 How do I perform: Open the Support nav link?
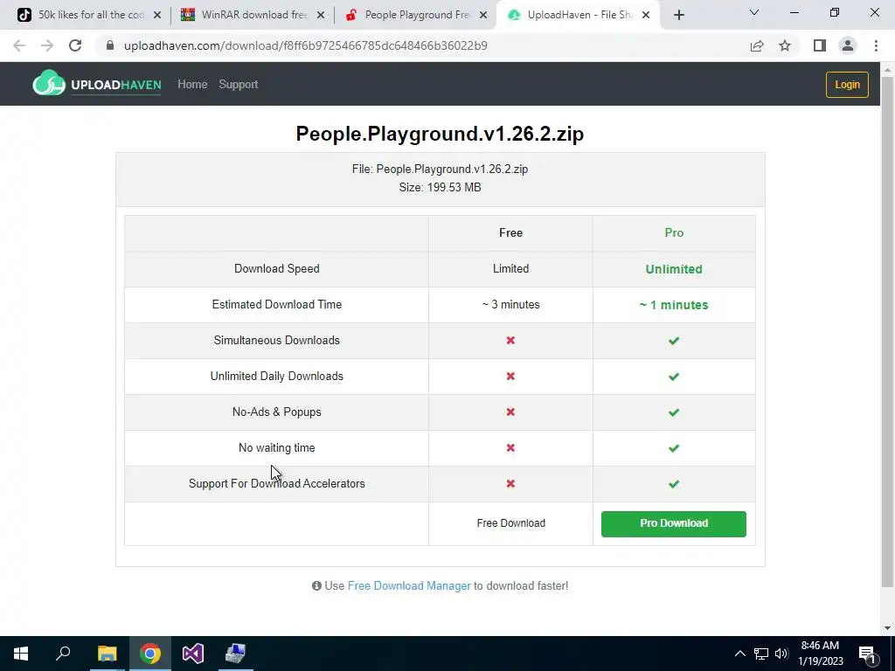coord(238,85)
